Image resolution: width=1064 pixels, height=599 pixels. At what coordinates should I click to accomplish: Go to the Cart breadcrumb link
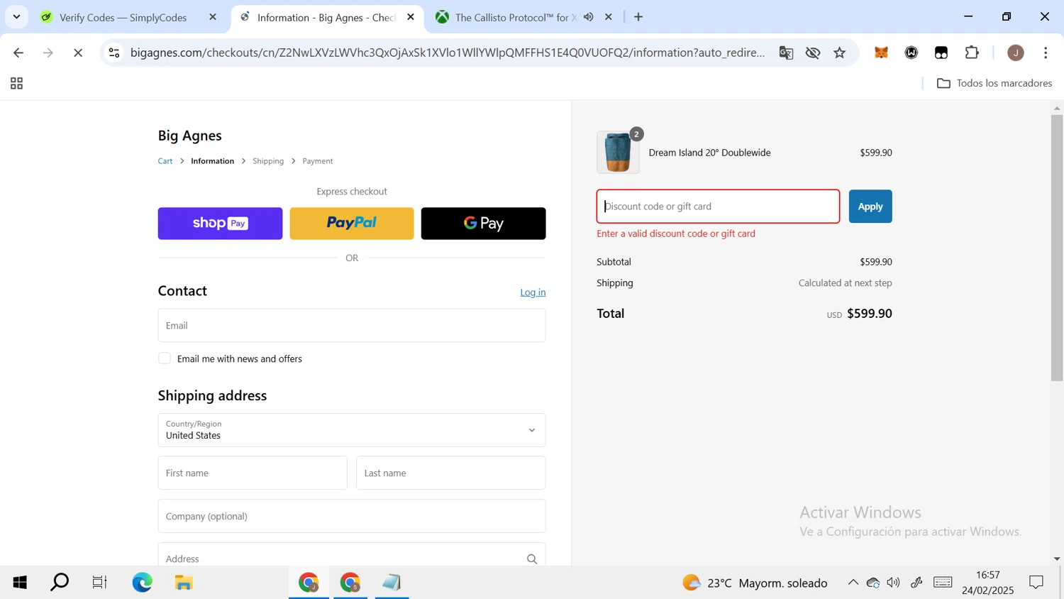[165, 161]
